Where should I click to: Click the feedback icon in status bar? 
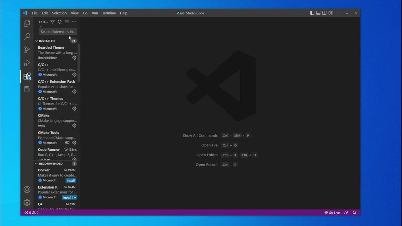coord(346,213)
